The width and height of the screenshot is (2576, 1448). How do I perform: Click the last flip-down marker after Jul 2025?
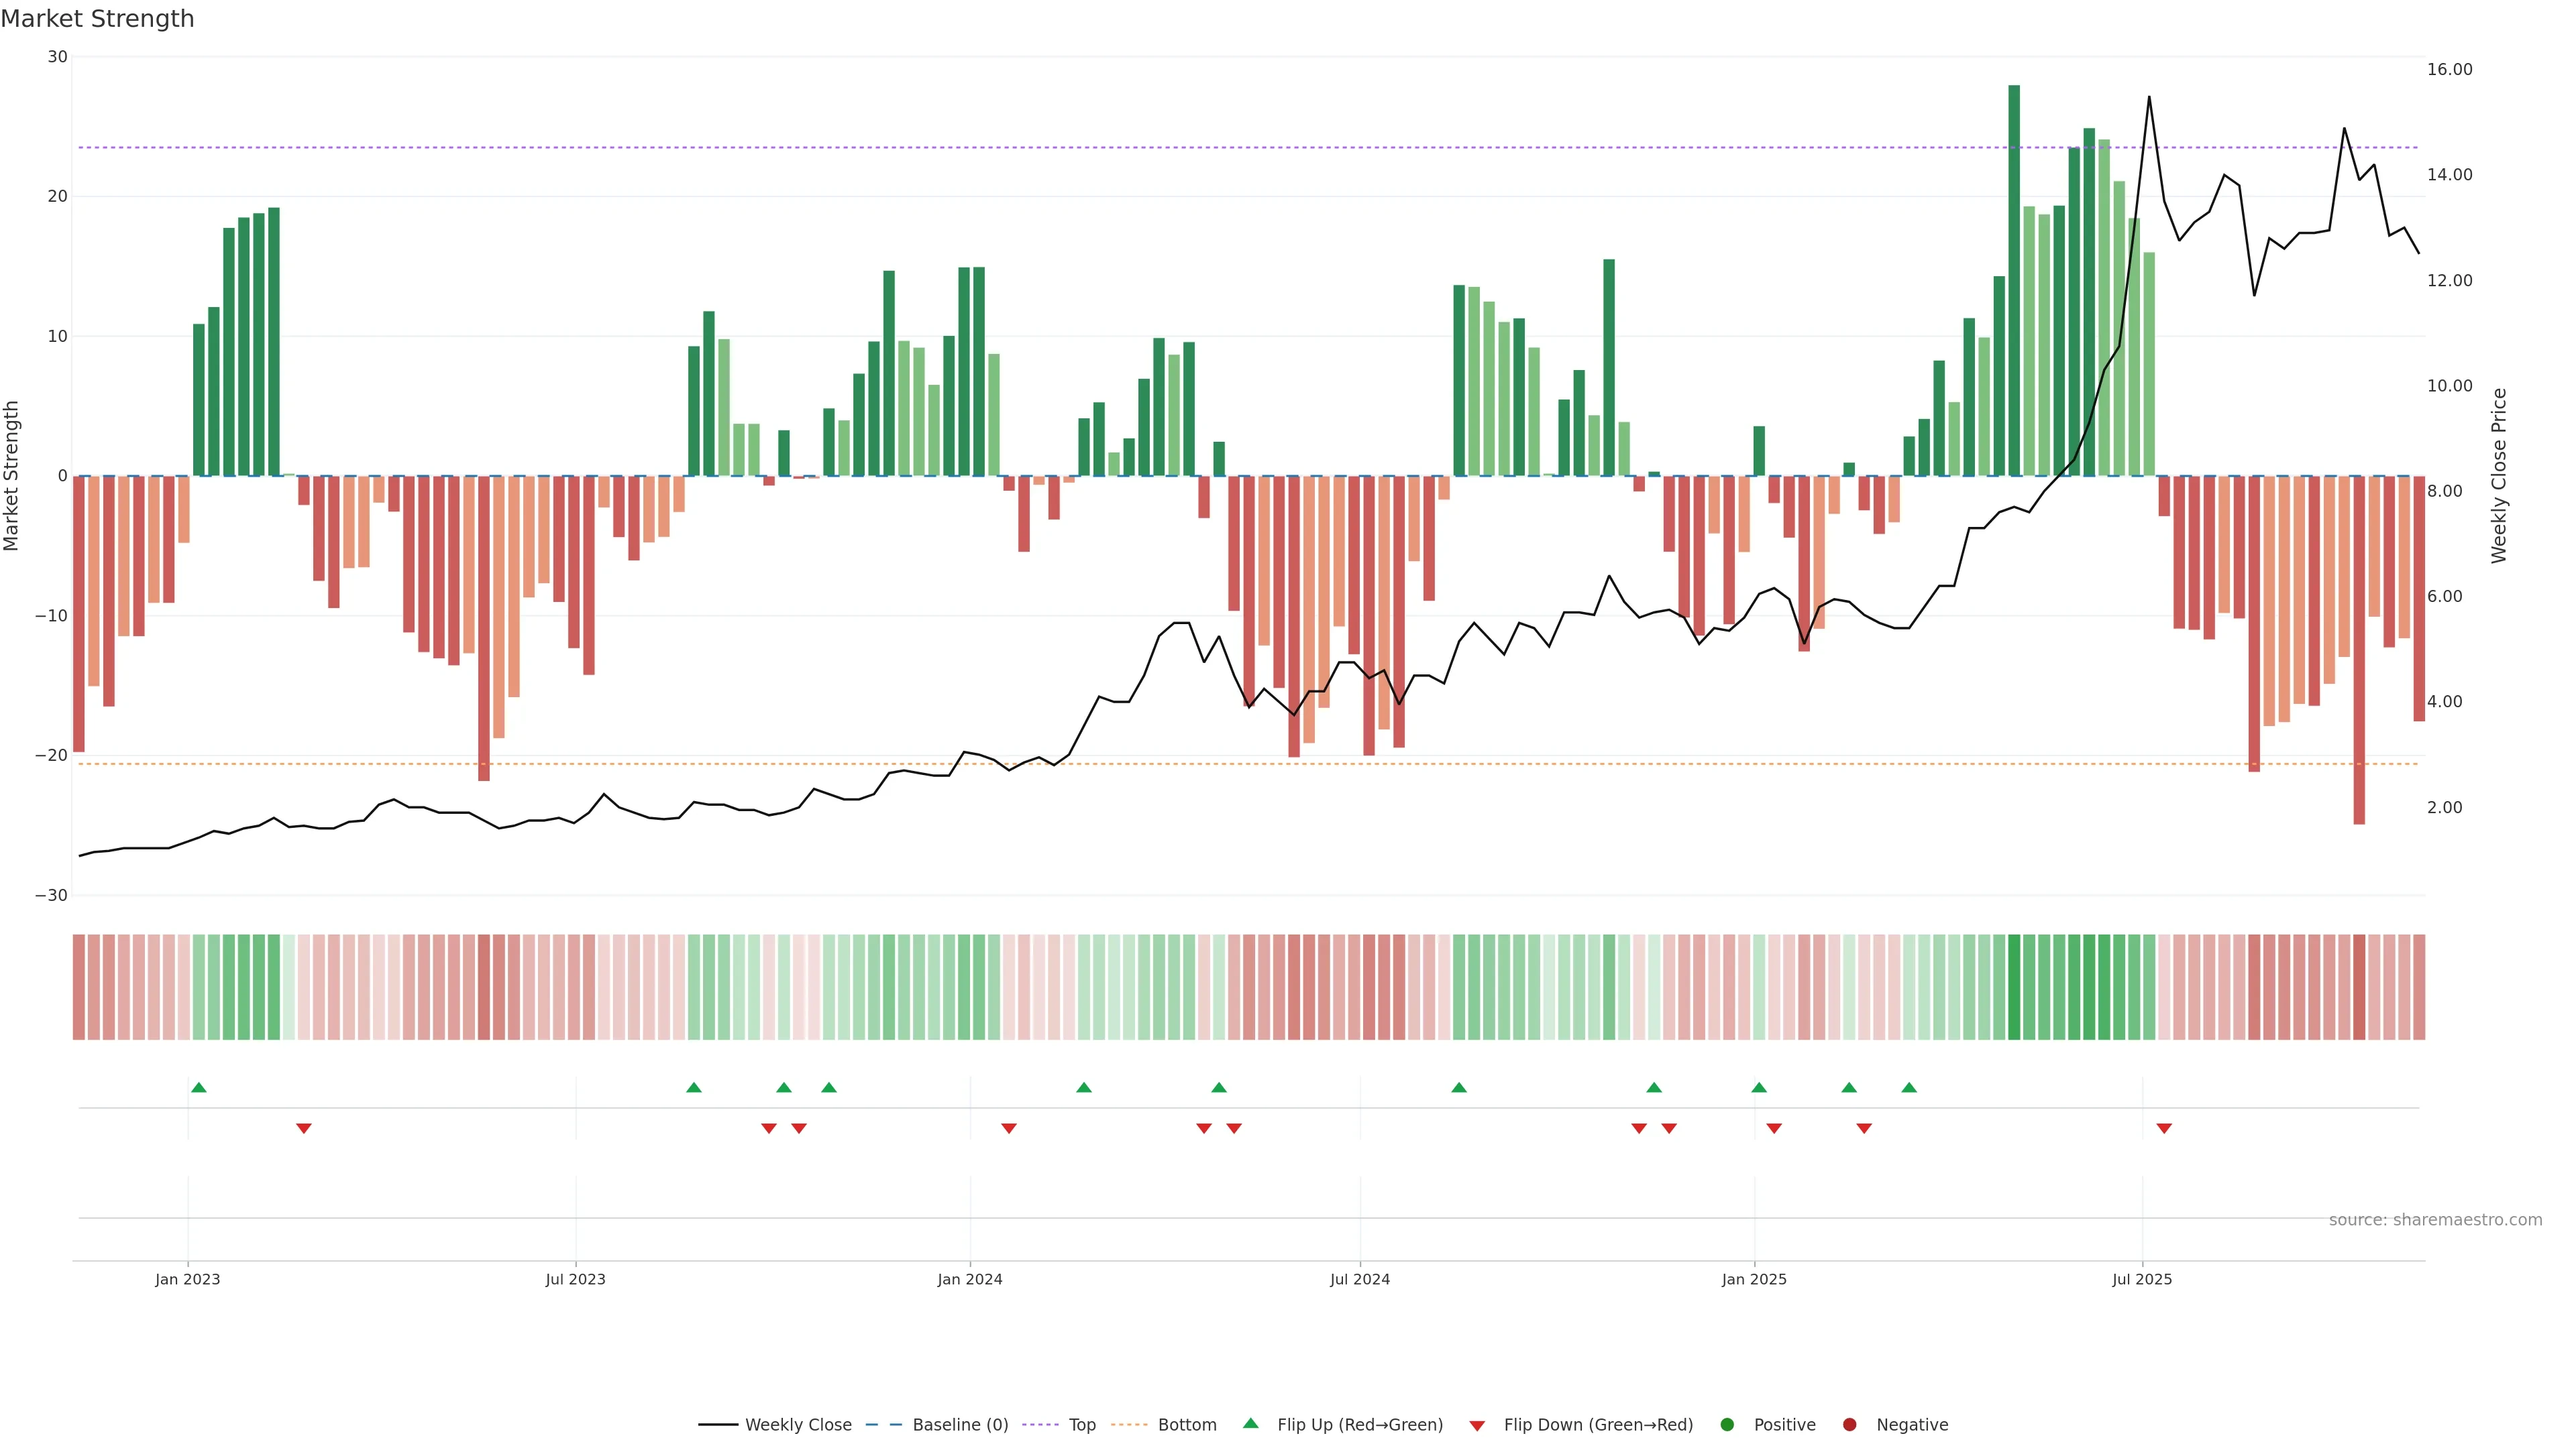click(2164, 1128)
